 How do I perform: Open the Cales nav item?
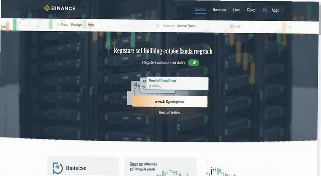(251, 10)
